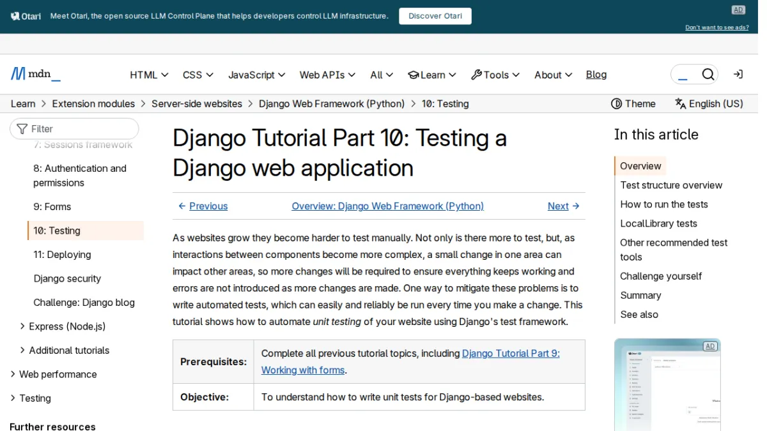Click the Extension modules breadcrumb

point(93,103)
